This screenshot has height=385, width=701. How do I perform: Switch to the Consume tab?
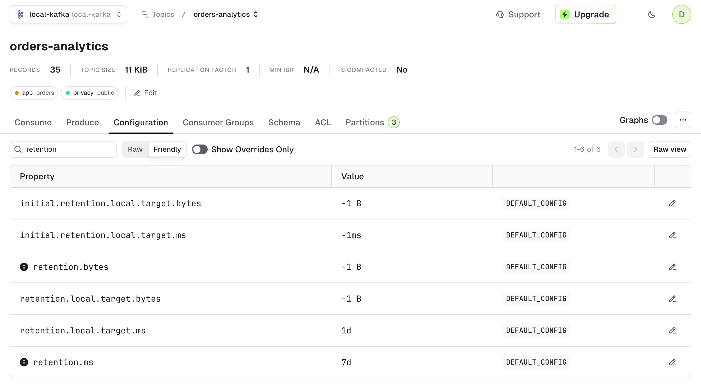[x=33, y=122]
